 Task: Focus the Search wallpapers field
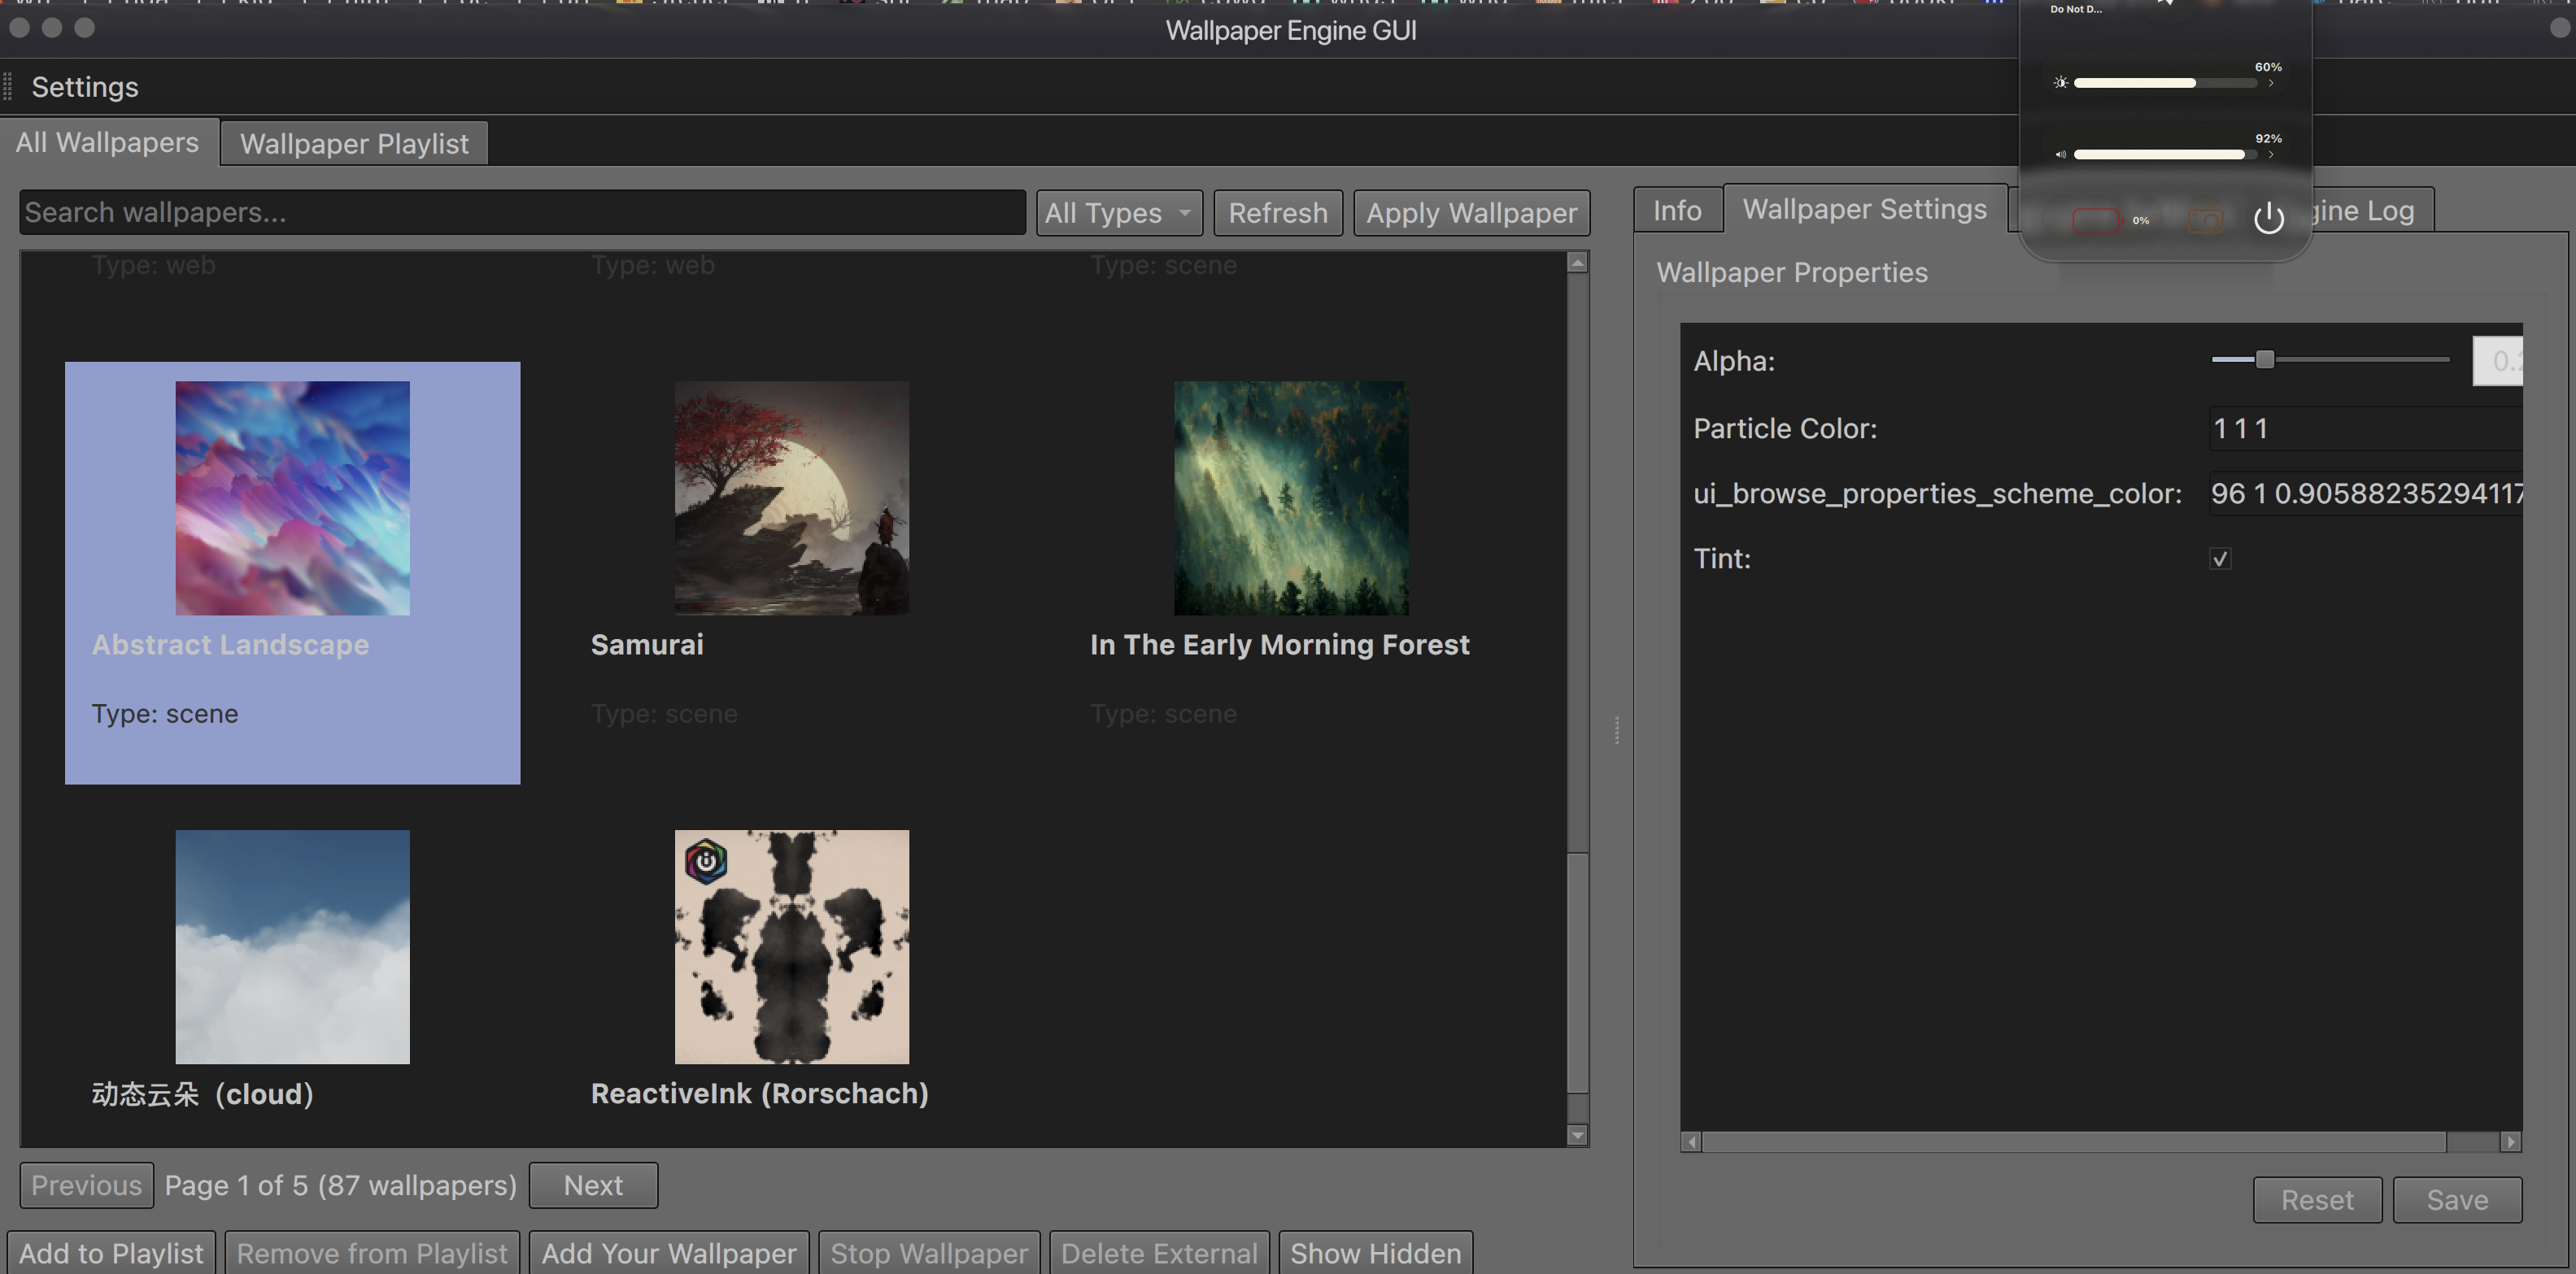(x=522, y=213)
